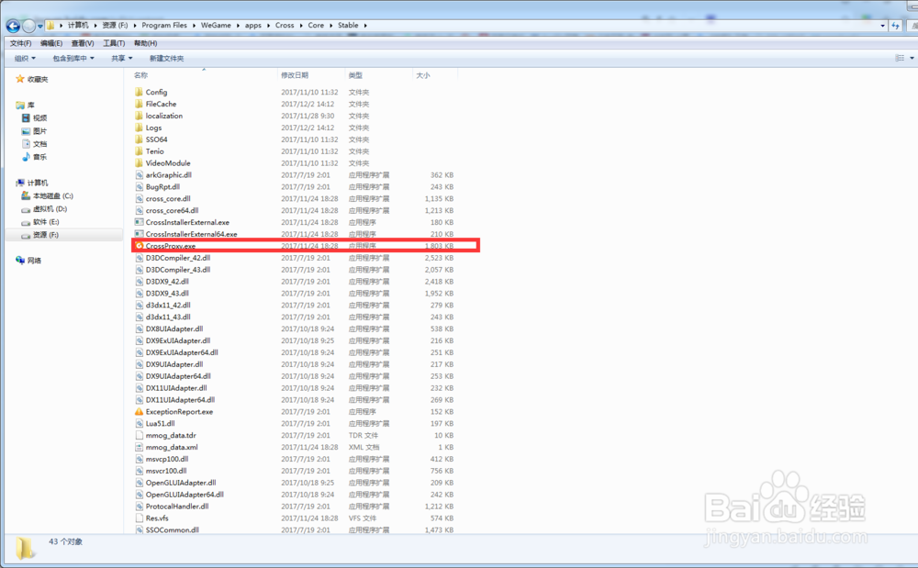Open the 工具(T) menu
Screen dimensions: 918x568
pos(114,43)
